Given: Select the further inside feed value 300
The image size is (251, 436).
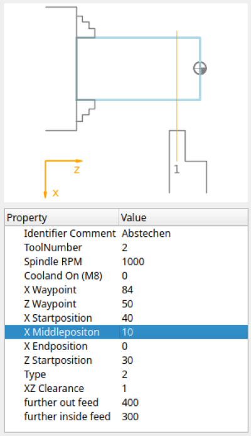Looking at the screenshot, I should (x=130, y=417).
